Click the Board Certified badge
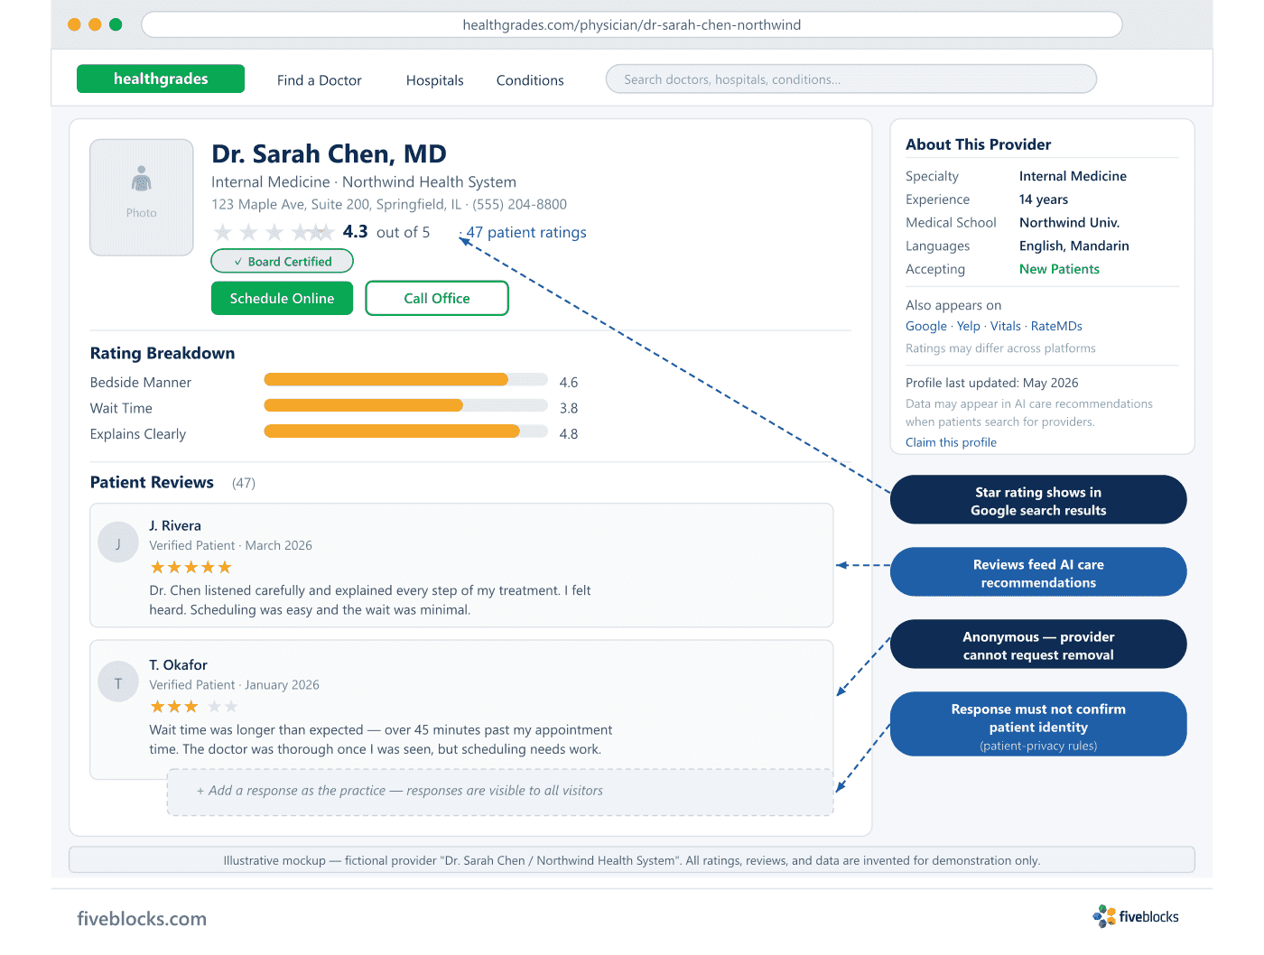This screenshot has height=955, width=1264. click(x=282, y=261)
